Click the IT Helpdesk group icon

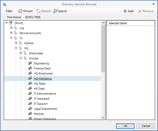pyautogui.click(x=30, y=99)
